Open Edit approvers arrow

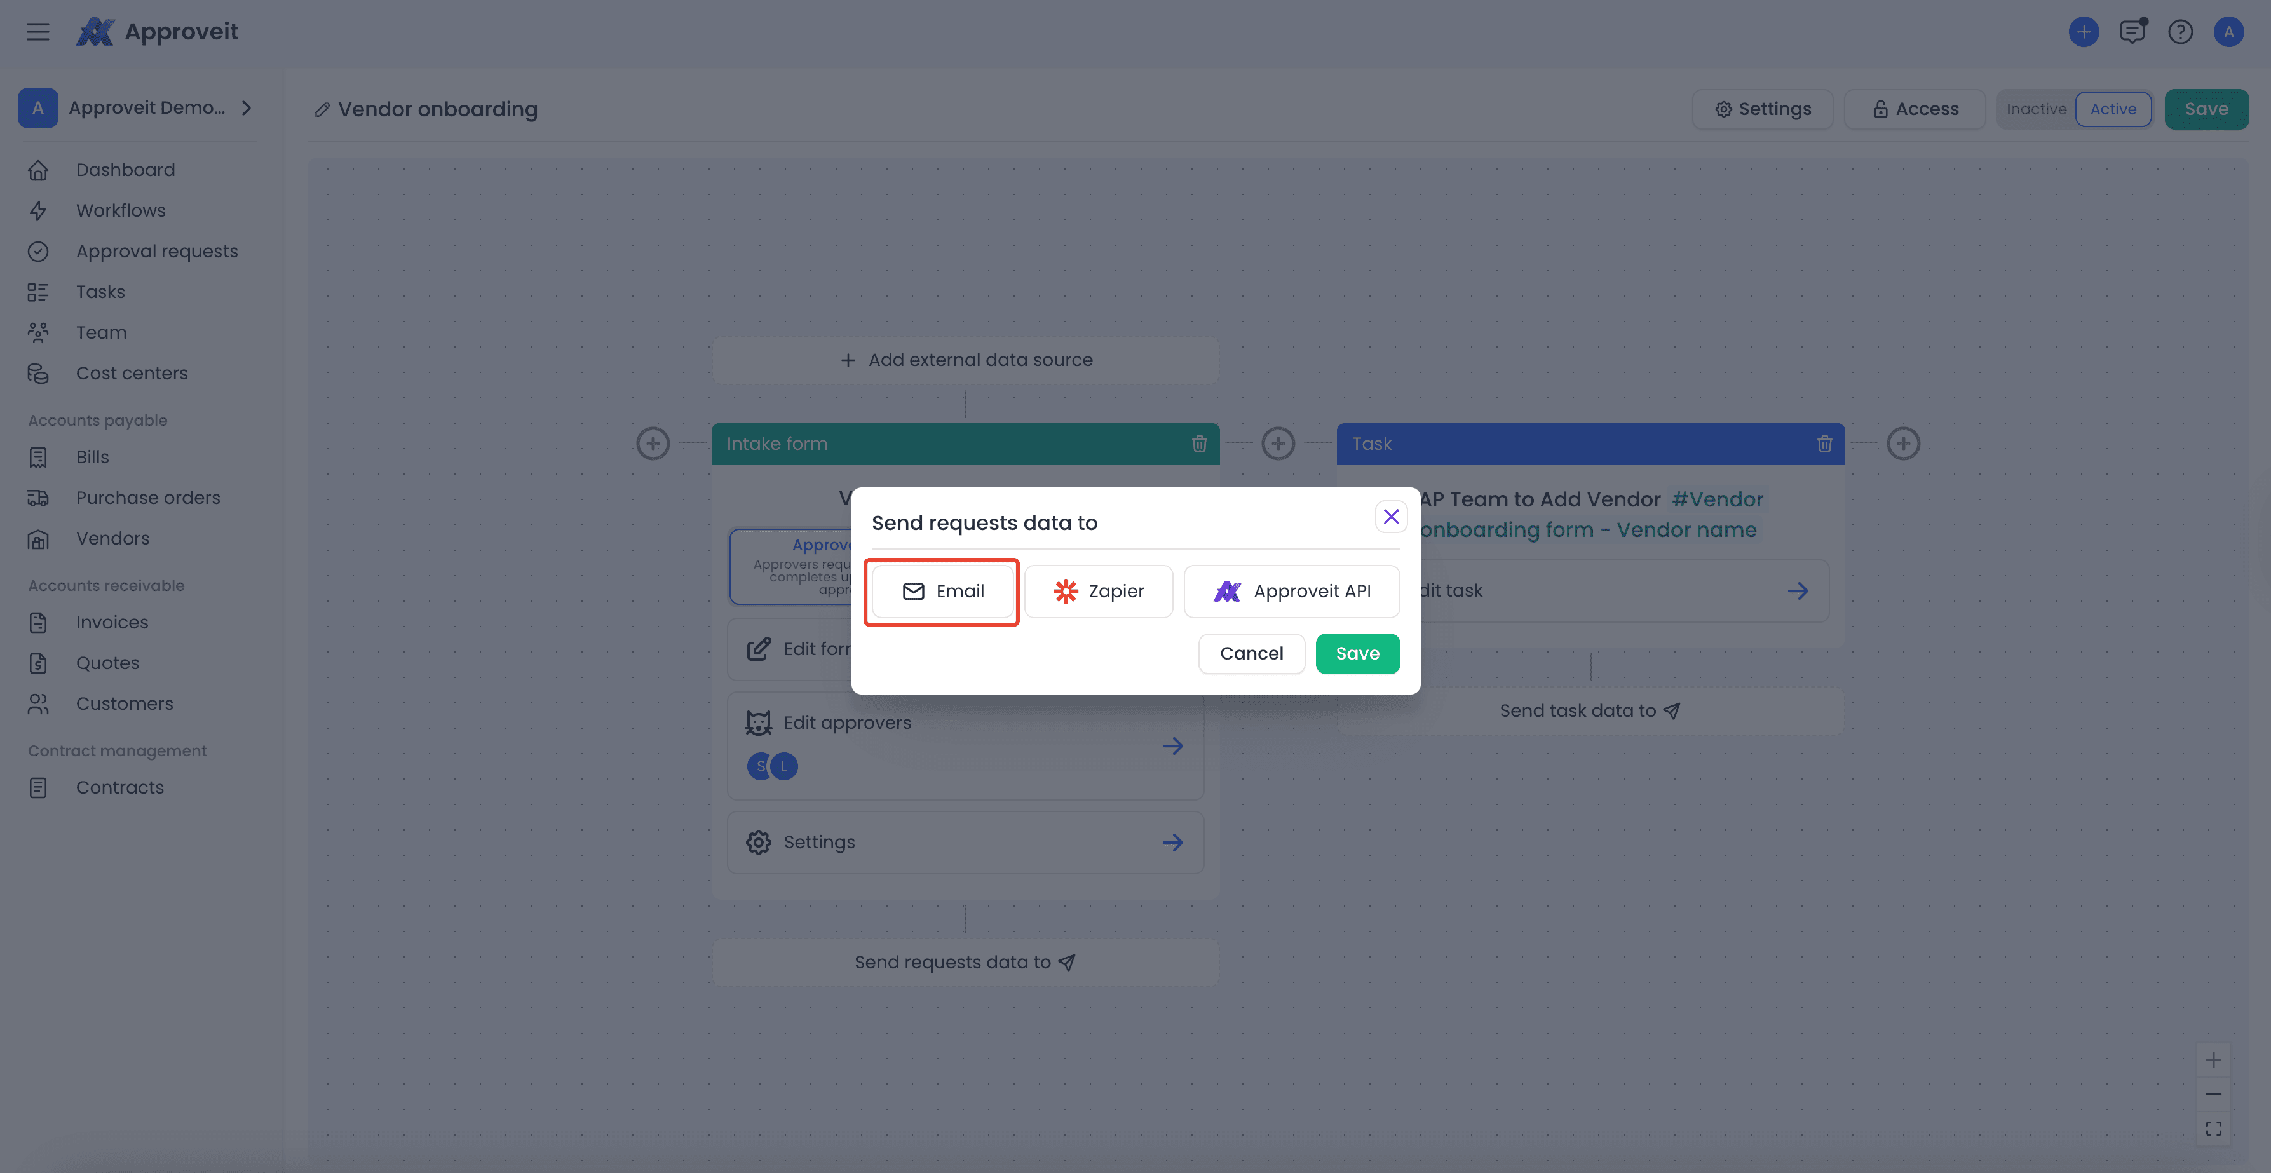pyautogui.click(x=1172, y=745)
